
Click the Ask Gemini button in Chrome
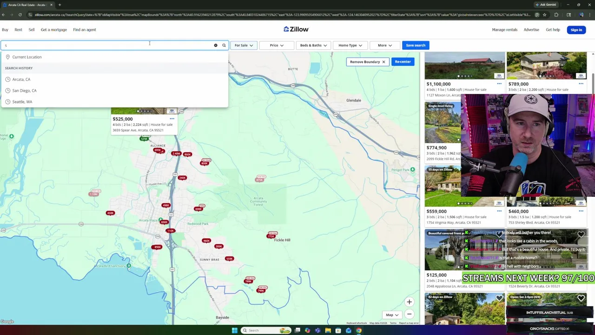(x=546, y=5)
